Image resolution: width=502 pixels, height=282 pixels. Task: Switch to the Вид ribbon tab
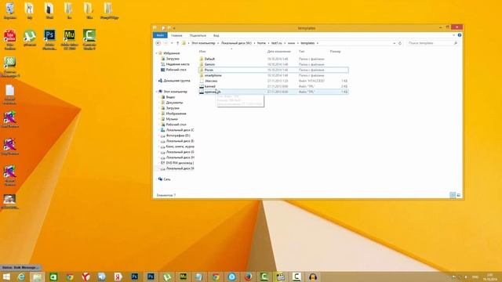(216, 35)
